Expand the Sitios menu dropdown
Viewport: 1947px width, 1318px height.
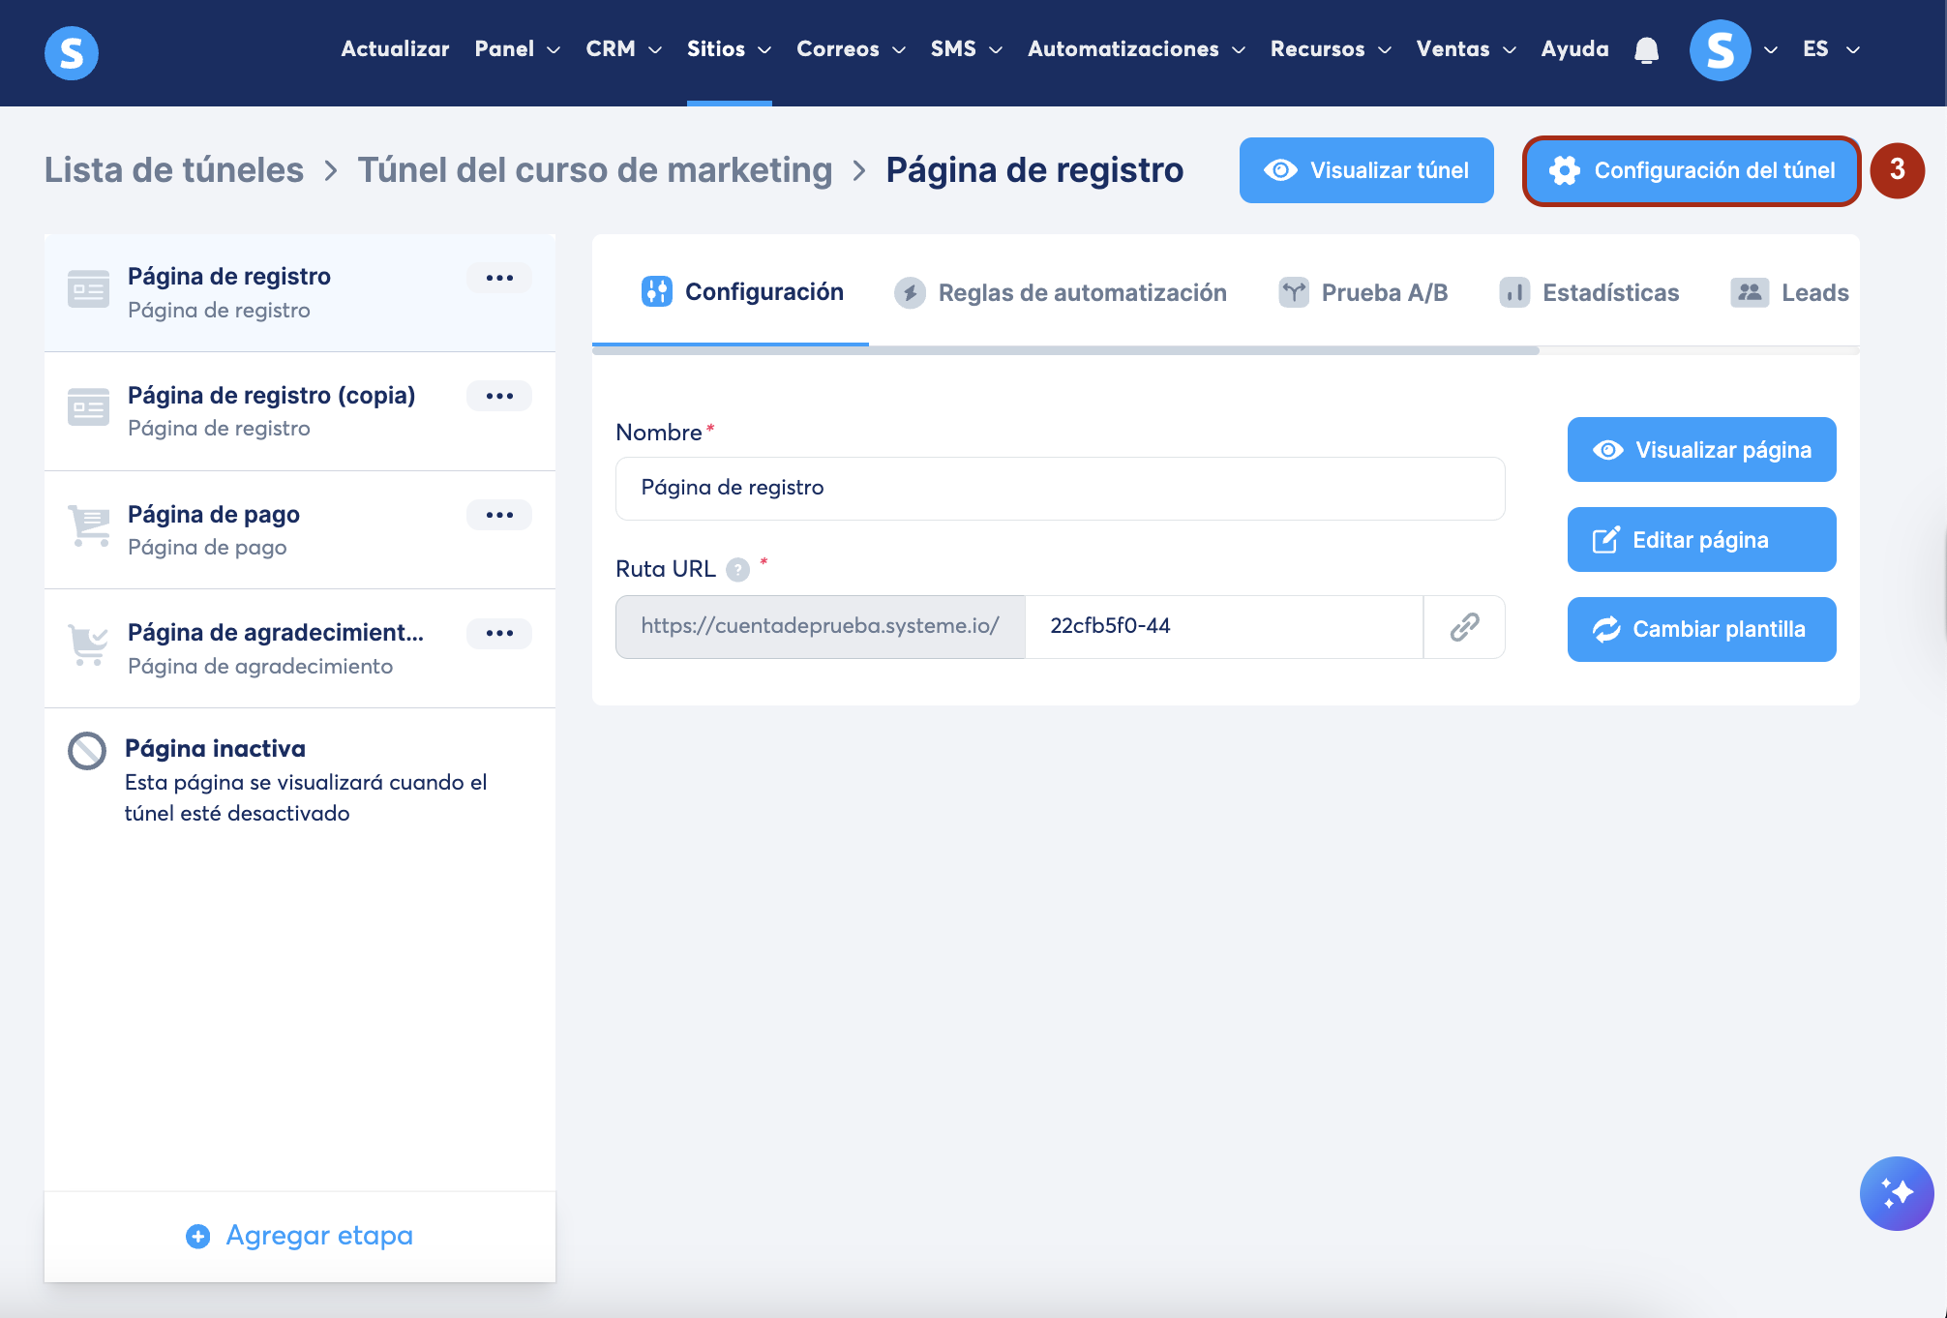point(729,49)
